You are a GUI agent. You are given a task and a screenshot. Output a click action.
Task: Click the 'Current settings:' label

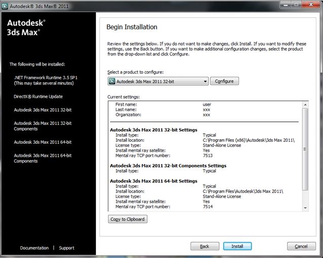point(123,97)
